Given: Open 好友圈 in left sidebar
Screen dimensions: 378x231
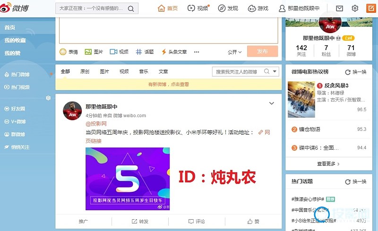Looking at the screenshot, I should pos(15,109).
